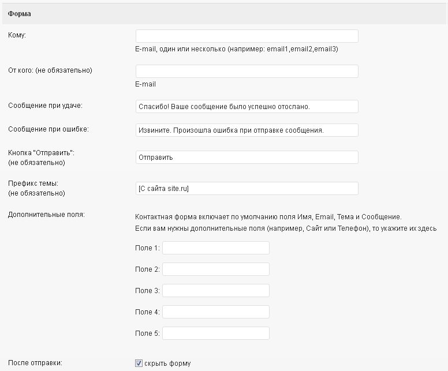Image resolution: width=448 pixels, height=371 pixels.
Task: Click the Префикс темы label text
Action: 33,183
